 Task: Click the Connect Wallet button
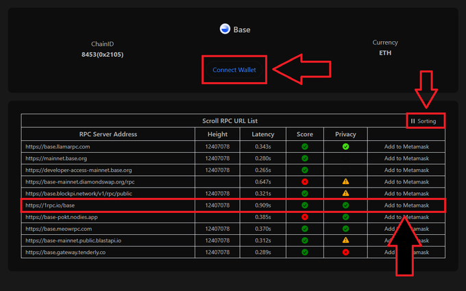tap(234, 70)
